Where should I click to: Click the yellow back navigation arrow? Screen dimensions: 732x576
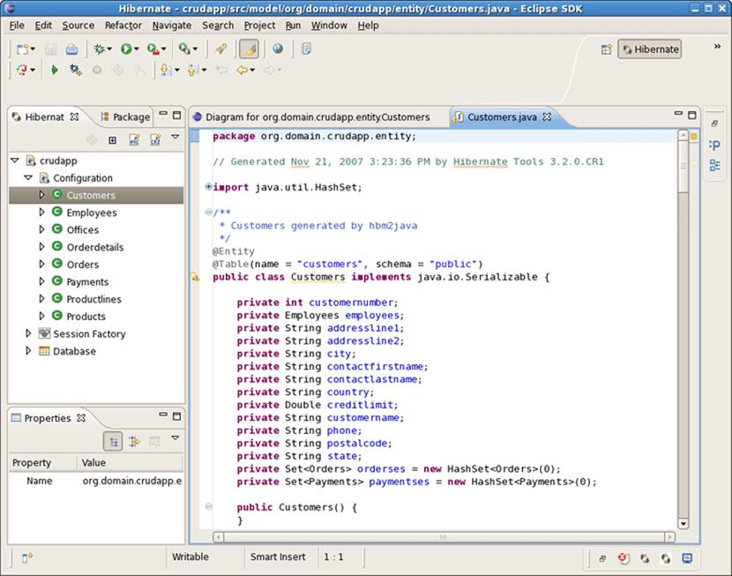[x=242, y=70]
